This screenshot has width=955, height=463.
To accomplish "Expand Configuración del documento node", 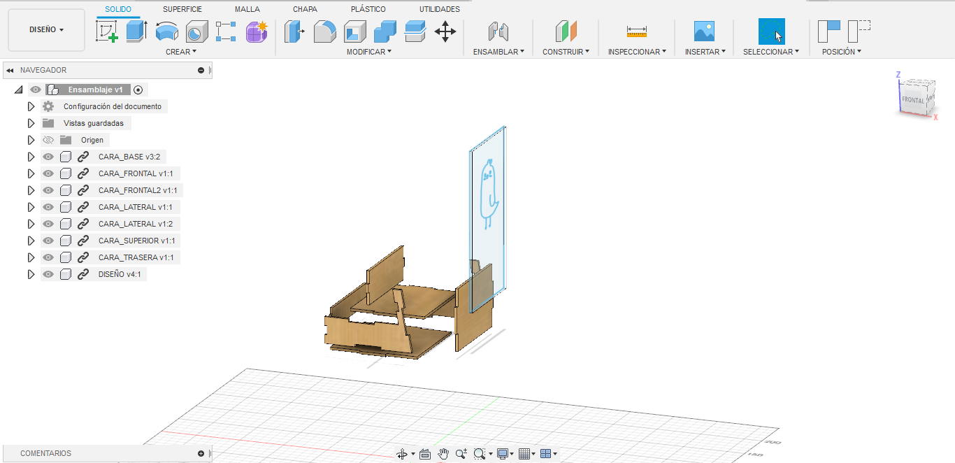I will (31, 106).
